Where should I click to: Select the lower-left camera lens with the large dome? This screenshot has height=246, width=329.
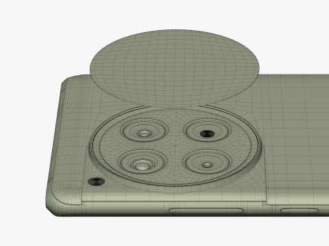pos(142,162)
